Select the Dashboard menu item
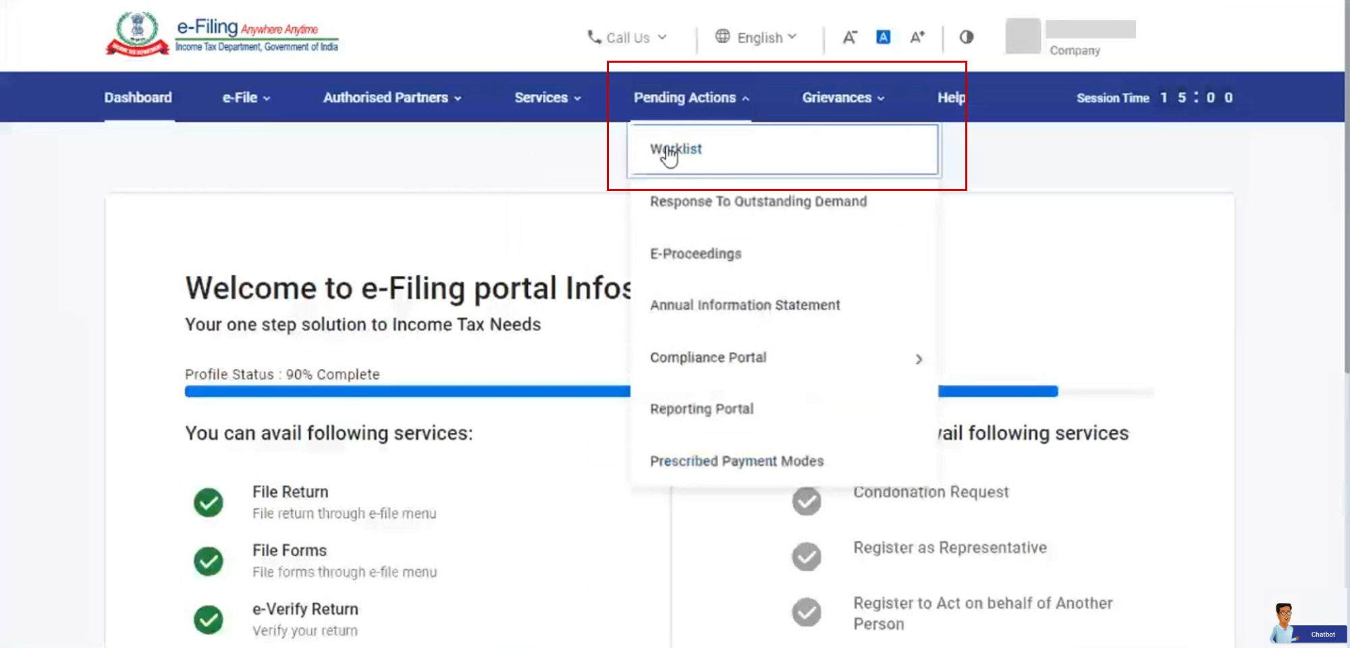1350x648 pixels. pos(138,97)
